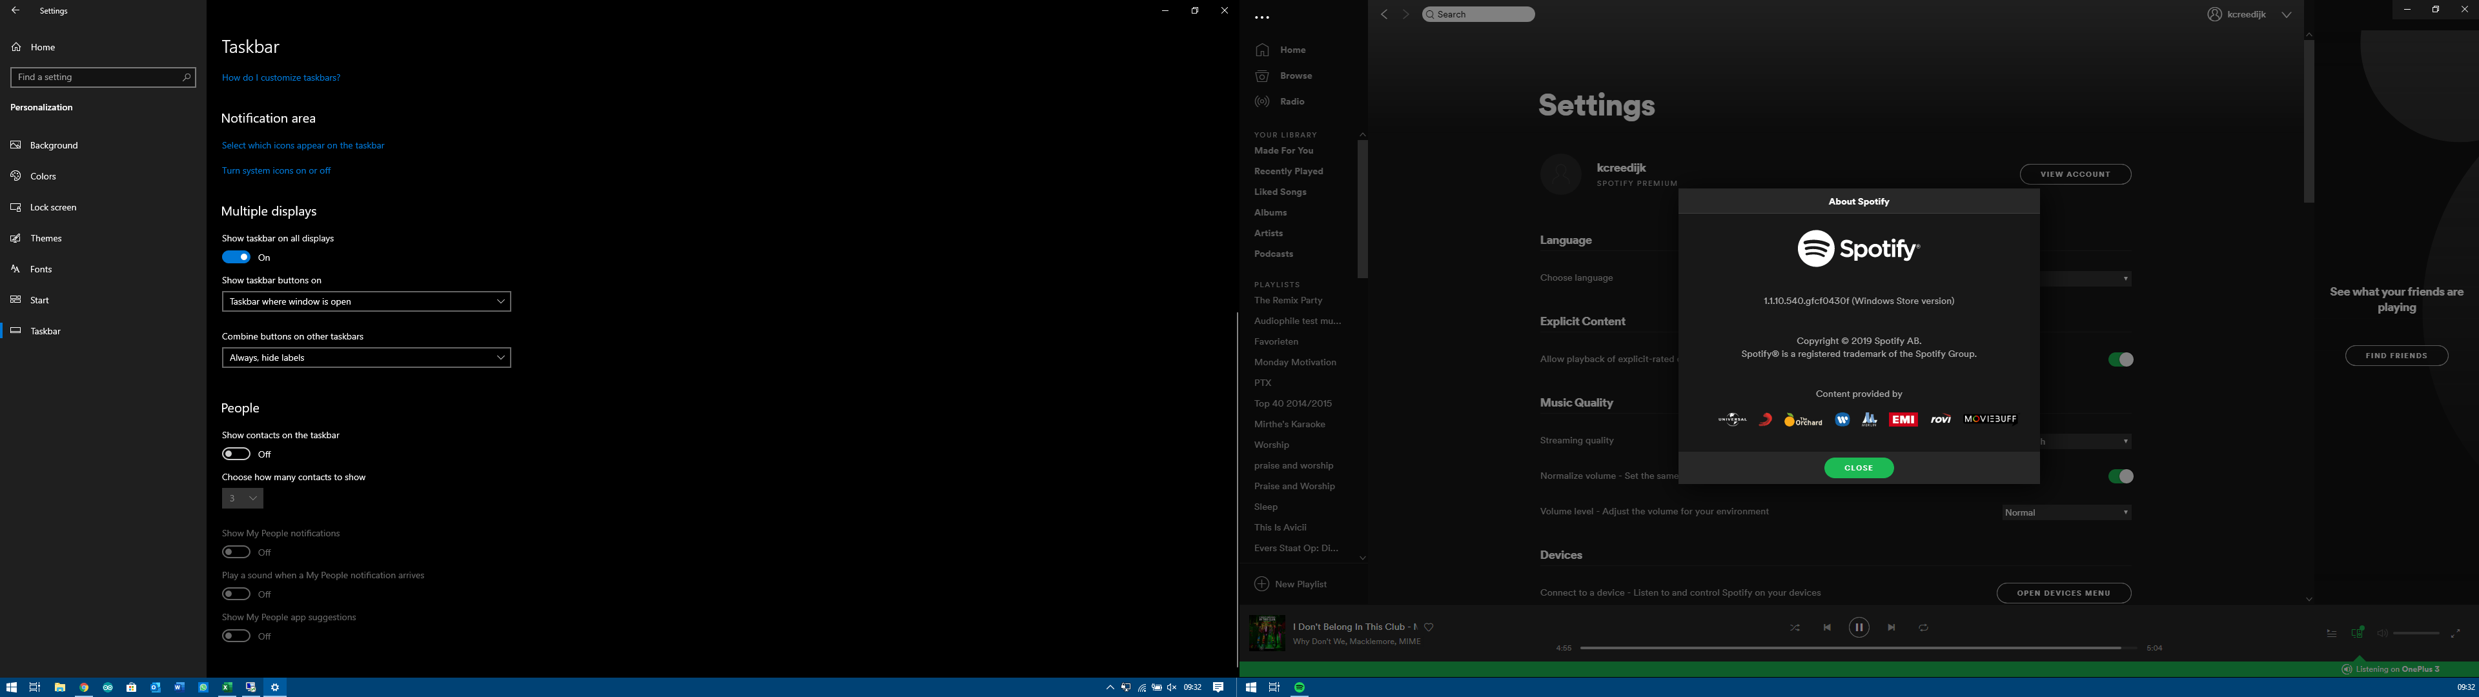Open the Action Center notification icon

(x=1219, y=687)
